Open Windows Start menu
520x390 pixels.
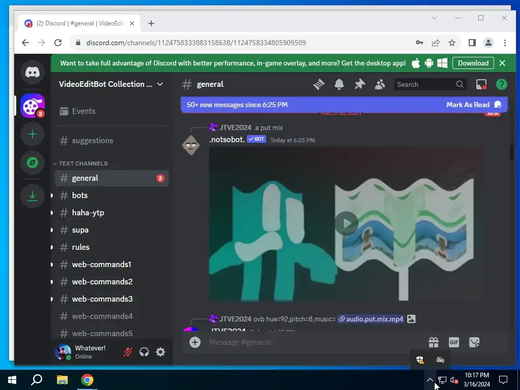(x=12, y=380)
